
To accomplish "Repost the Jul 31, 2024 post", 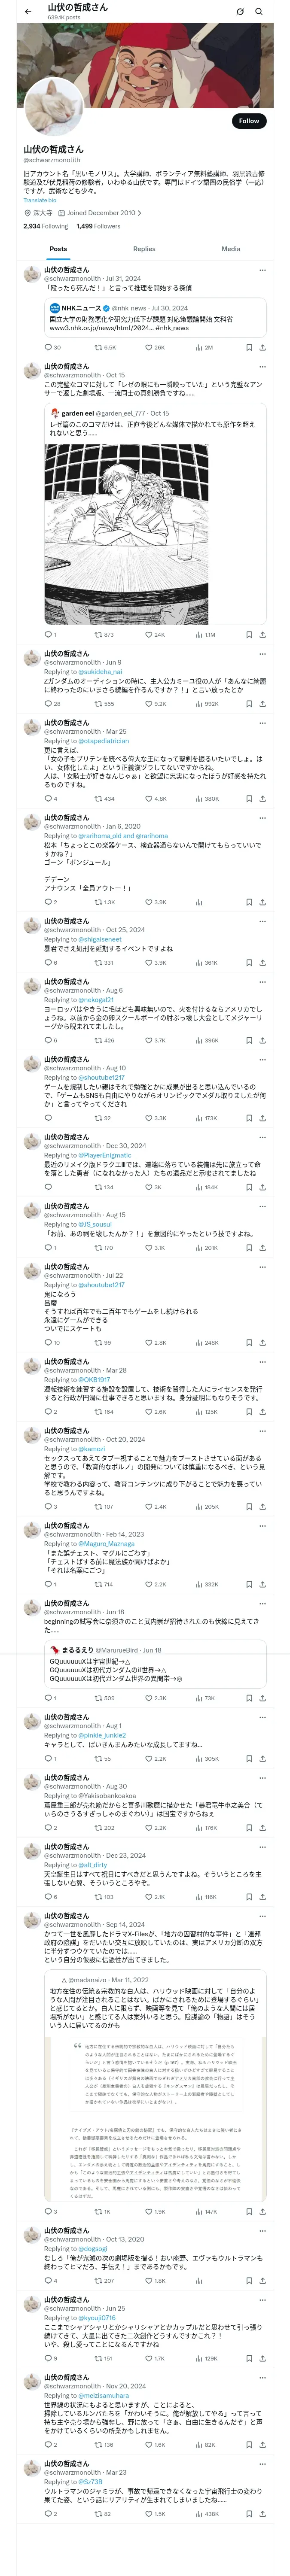I will (104, 347).
